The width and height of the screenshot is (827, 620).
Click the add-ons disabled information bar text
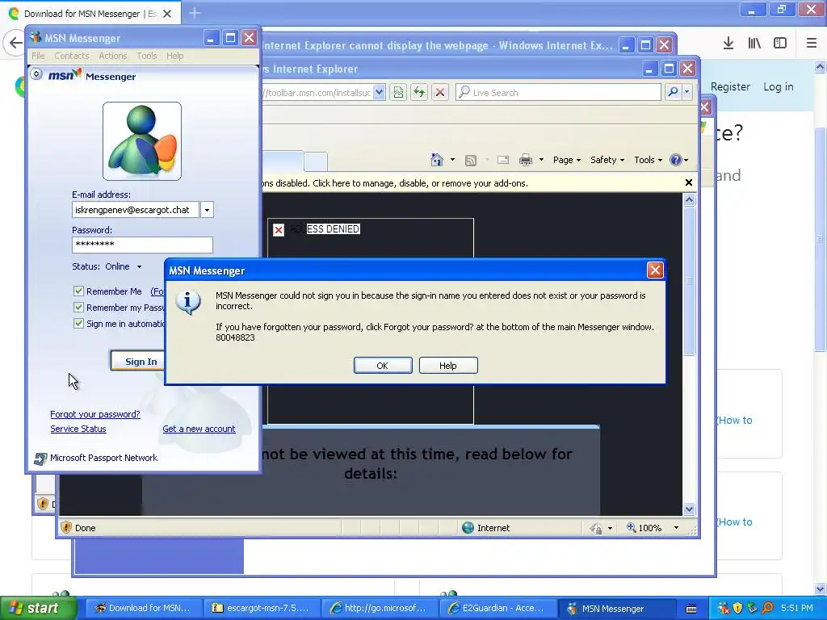(394, 183)
